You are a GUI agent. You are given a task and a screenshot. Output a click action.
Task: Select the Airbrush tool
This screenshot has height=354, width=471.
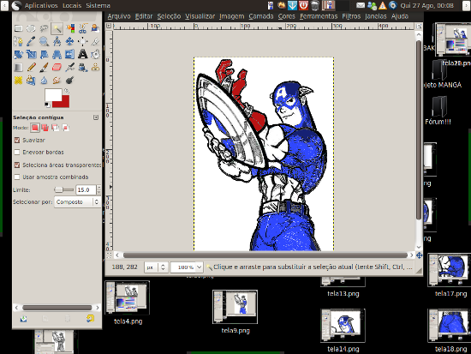click(70, 68)
